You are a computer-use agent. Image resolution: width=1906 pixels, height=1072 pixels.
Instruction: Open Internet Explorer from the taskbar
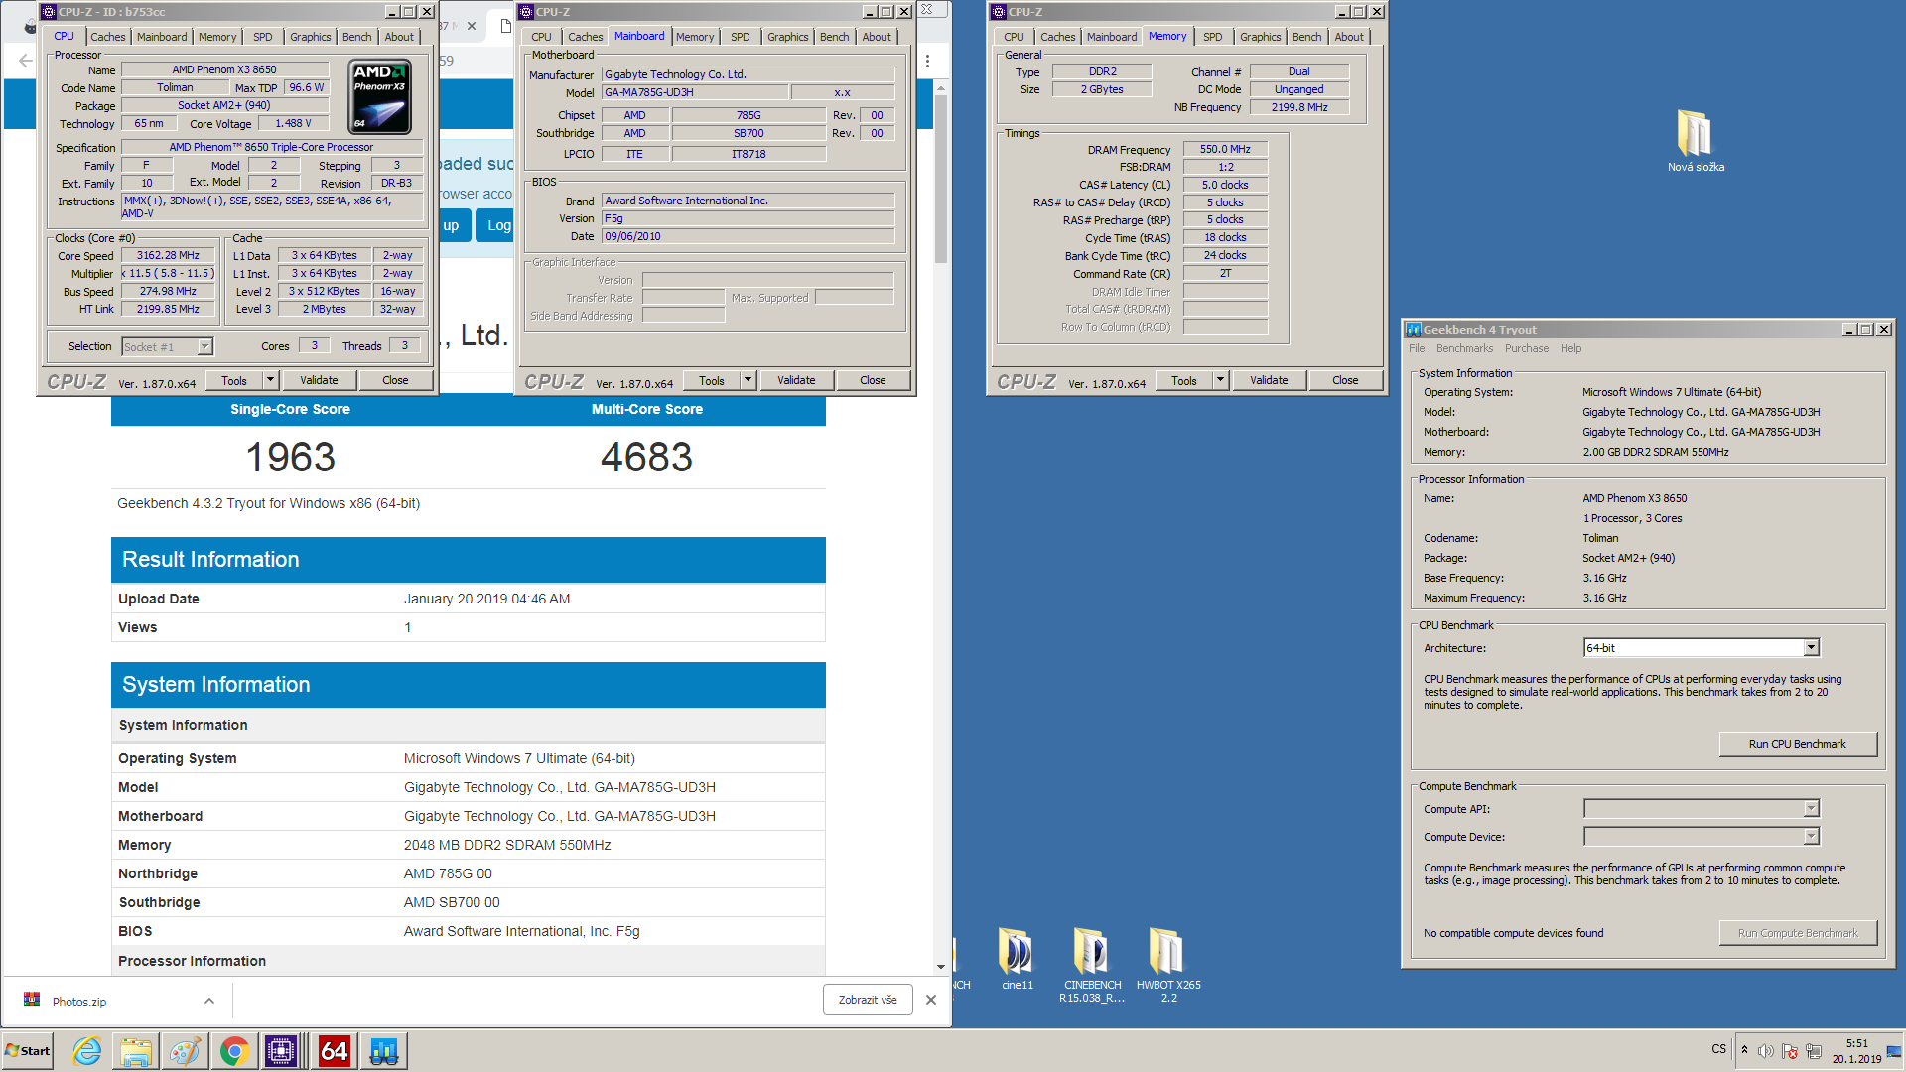point(87,1051)
